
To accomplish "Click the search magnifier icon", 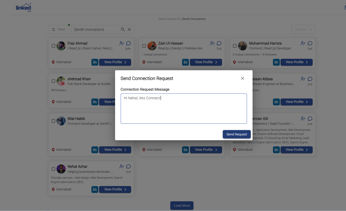I will click(123, 30).
